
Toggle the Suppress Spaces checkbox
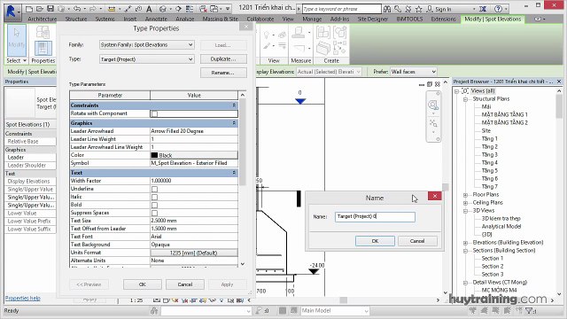click(x=154, y=213)
